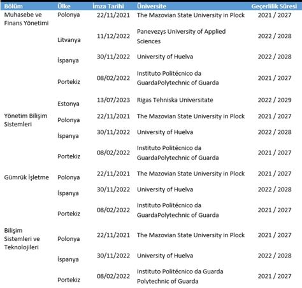The width and height of the screenshot is (302, 288).
Task: Select 2022 / 2028 in the Litvanya row
Action: [x=275, y=36]
